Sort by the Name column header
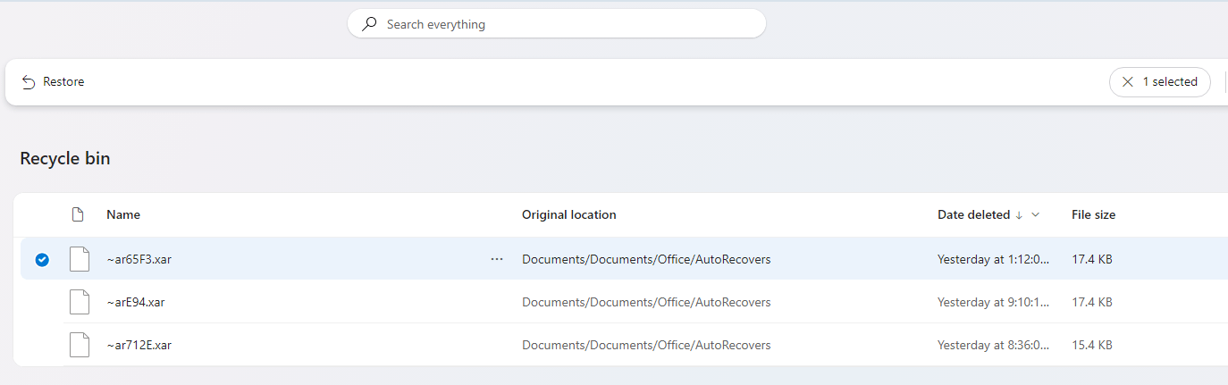The height and width of the screenshot is (385, 1228). 123,214
